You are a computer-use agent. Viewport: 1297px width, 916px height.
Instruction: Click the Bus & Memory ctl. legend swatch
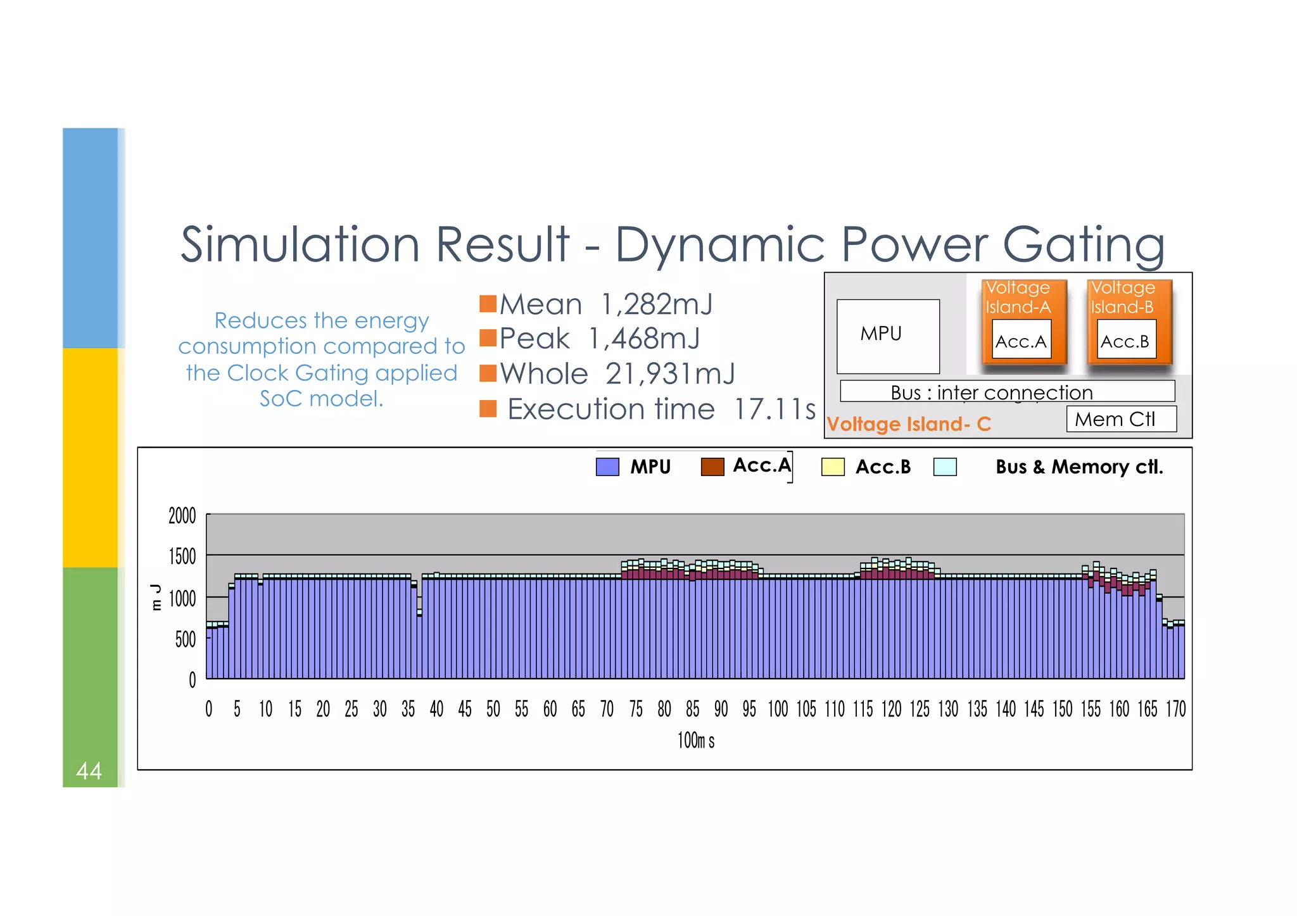coord(945,467)
